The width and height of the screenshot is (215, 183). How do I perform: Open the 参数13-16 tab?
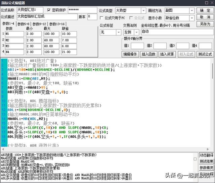(57, 24)
